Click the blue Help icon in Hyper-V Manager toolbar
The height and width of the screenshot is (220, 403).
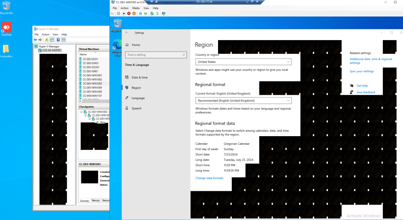[x=58, y=40]
